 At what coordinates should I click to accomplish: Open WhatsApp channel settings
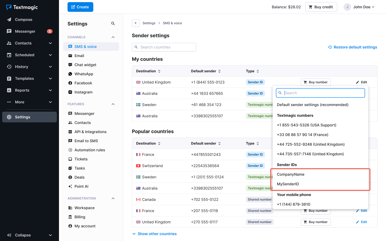(84, 74)
